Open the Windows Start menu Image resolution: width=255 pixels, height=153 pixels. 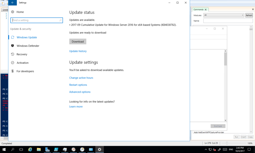tap(4, 150)
